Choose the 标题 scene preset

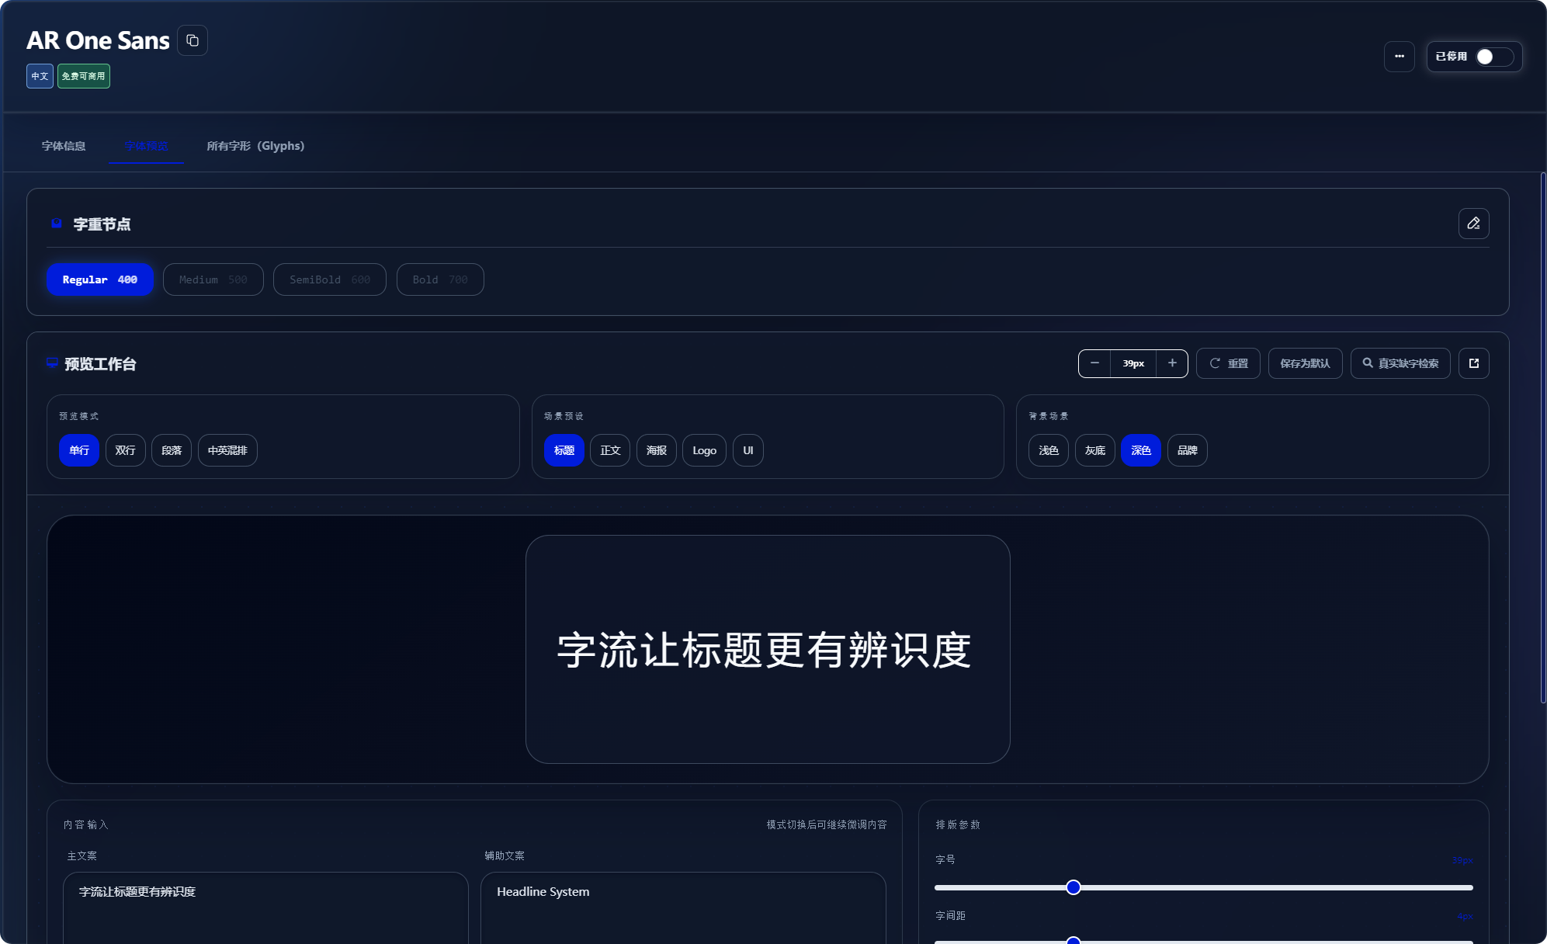(564, 450)
